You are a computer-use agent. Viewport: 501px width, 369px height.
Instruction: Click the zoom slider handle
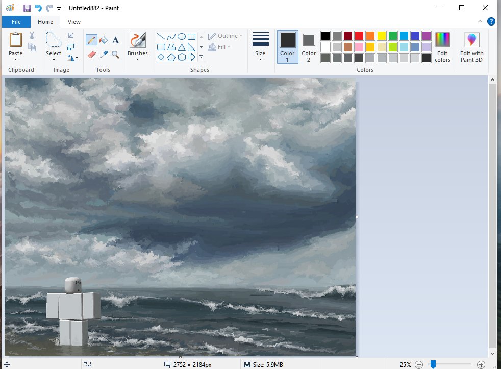[433, 364]
